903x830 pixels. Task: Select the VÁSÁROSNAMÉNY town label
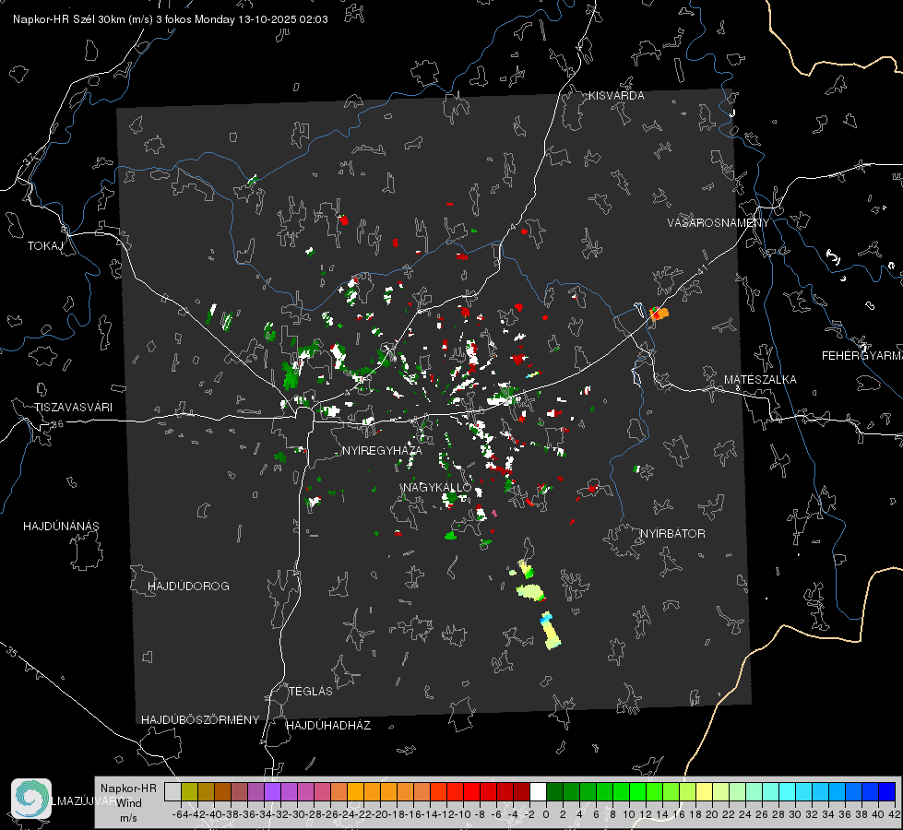tap(719, 223)
